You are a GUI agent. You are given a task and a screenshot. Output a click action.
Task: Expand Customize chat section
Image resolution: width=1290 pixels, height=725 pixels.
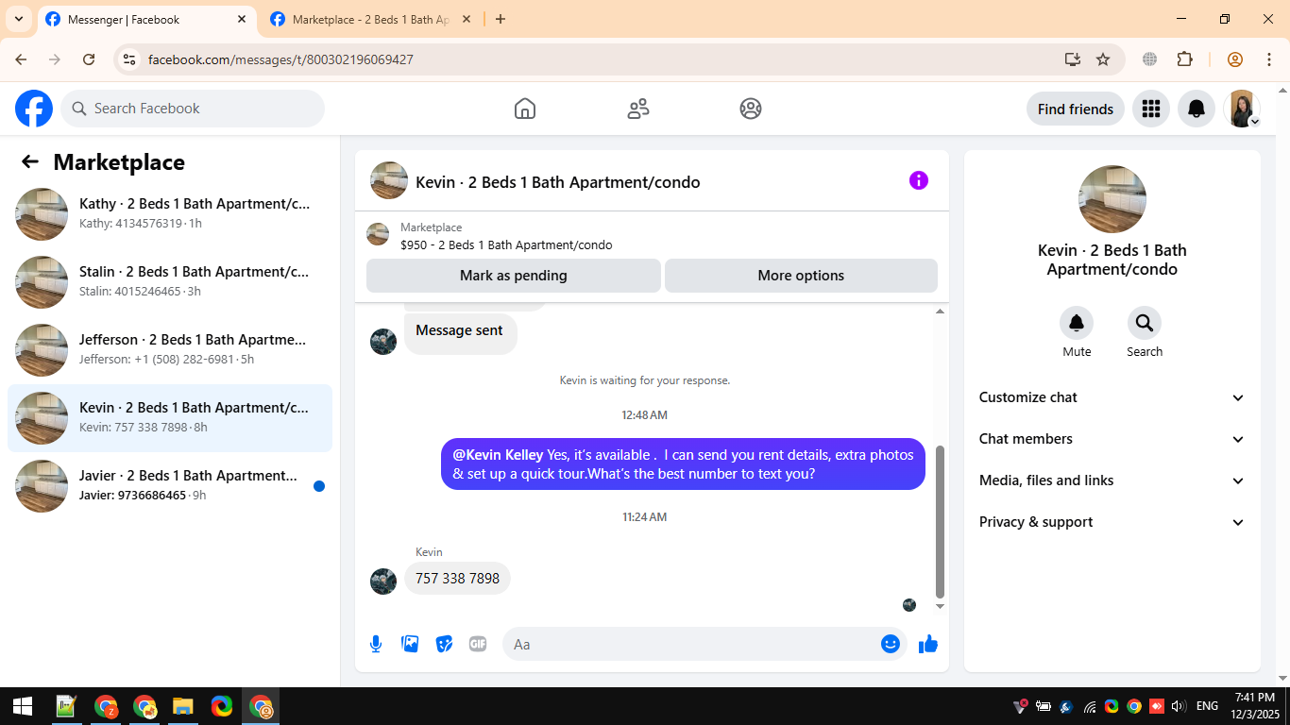(x=1112, y=397)
